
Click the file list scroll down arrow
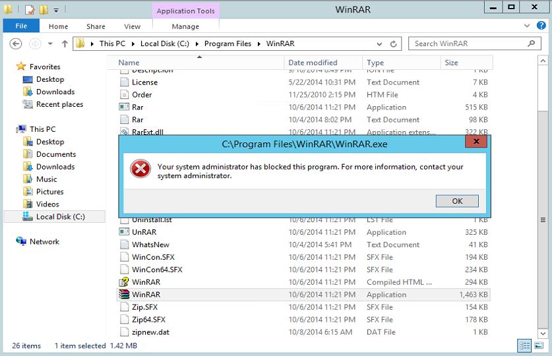(x=543, y=334)
